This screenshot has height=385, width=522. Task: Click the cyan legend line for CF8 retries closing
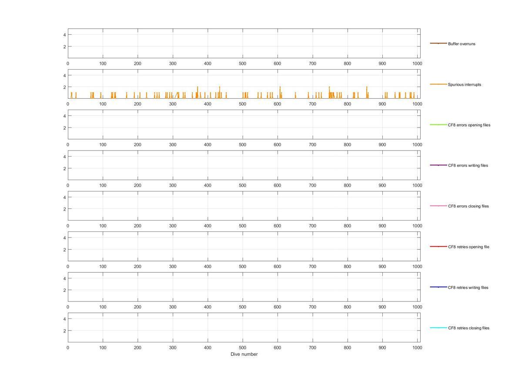pos(438,328)
